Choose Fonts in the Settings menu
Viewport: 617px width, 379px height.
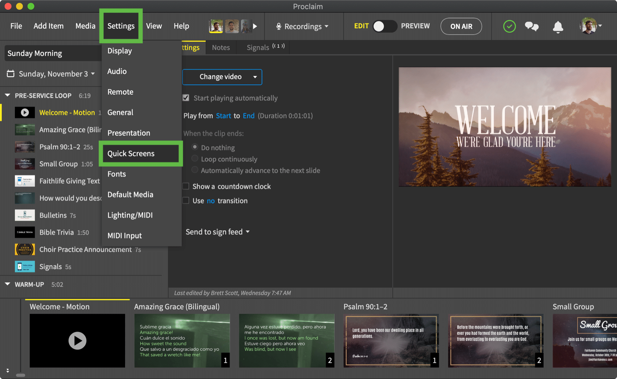[142, 174]
